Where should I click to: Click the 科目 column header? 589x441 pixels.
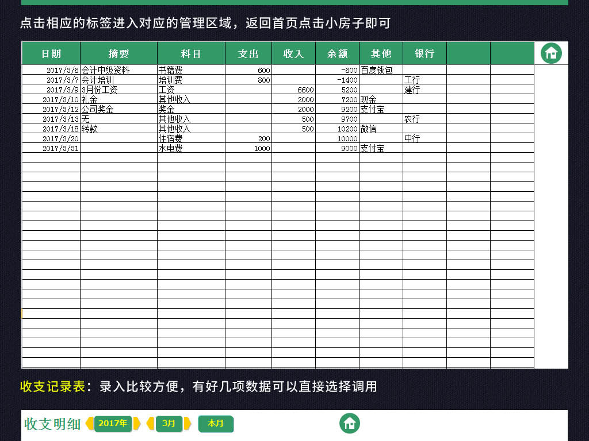191,53
